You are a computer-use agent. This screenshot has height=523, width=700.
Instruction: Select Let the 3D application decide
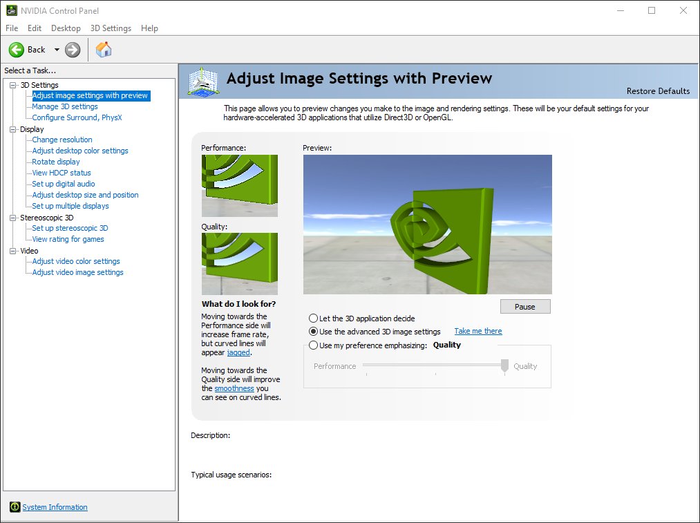click(314, 318)
